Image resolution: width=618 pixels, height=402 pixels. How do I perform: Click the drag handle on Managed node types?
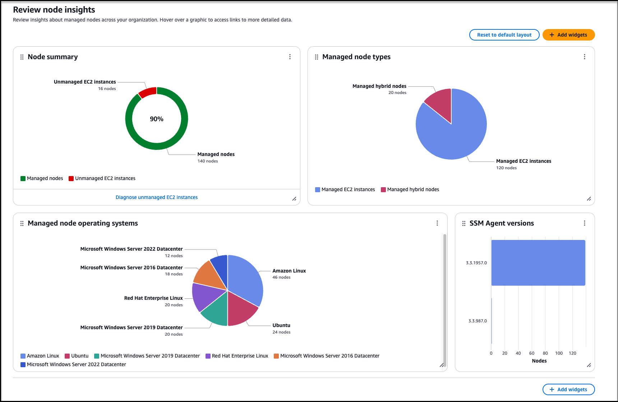(x=317, y=57)
